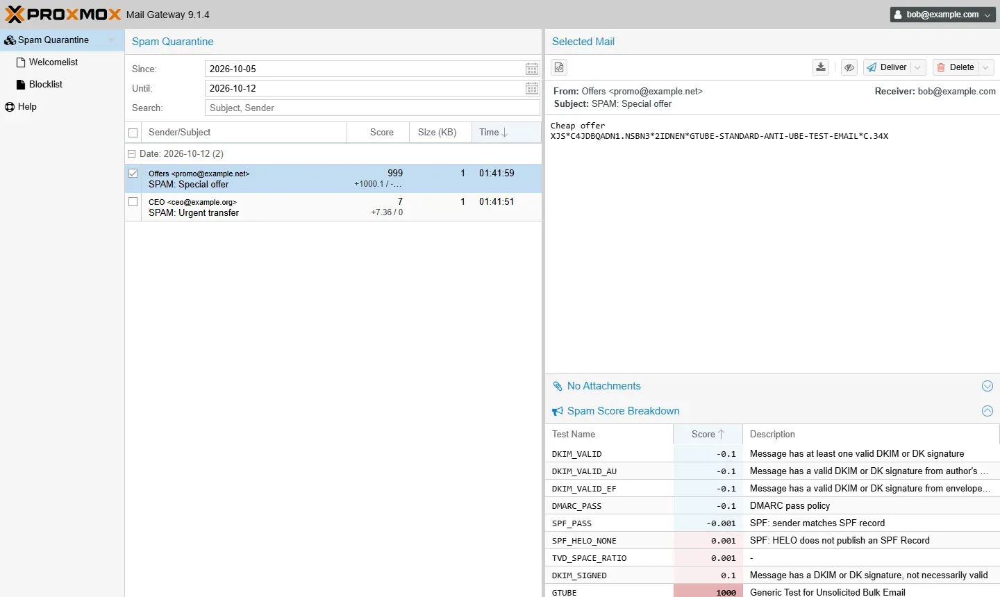Open the Blocklist page
The width and height of the screenshot is (1000, 597).
tap(46, 85)
